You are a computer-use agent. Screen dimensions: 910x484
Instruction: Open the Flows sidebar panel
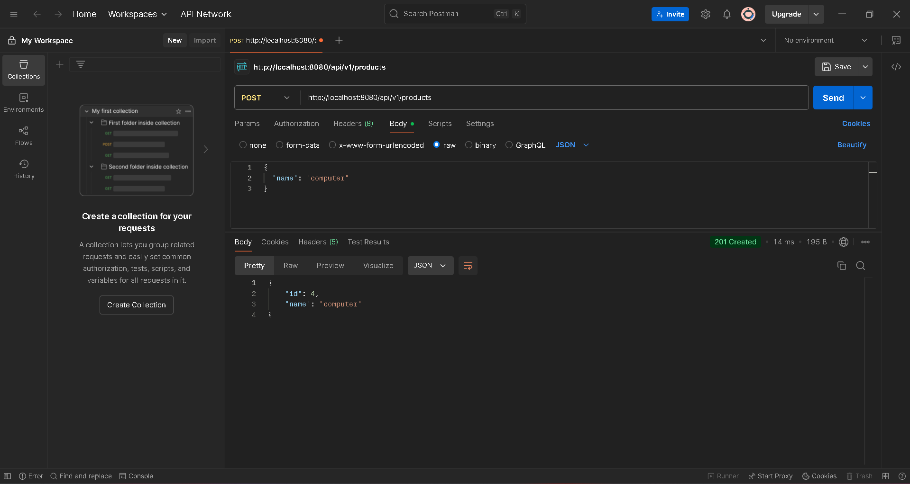point(24,135)
